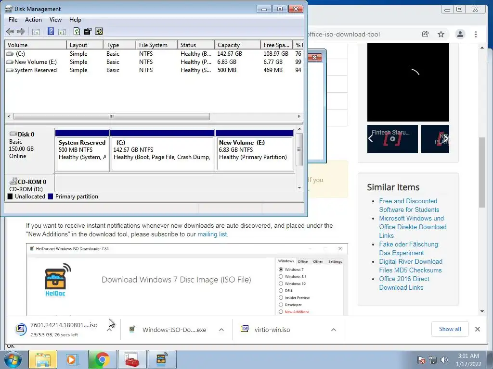This screenshot has height=369, width=493.
Task: Select the Insider Preview radio button
Action: (x=281, y=298)
